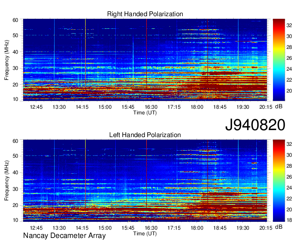This screenshot has width=297, height=241.
Task: Click the 10 MHz tick label on the upper plot
Action: click(x=15, y=99)
